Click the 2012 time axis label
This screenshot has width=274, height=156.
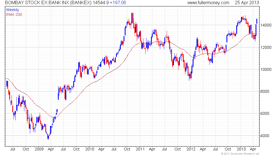(x=191, y=149)
